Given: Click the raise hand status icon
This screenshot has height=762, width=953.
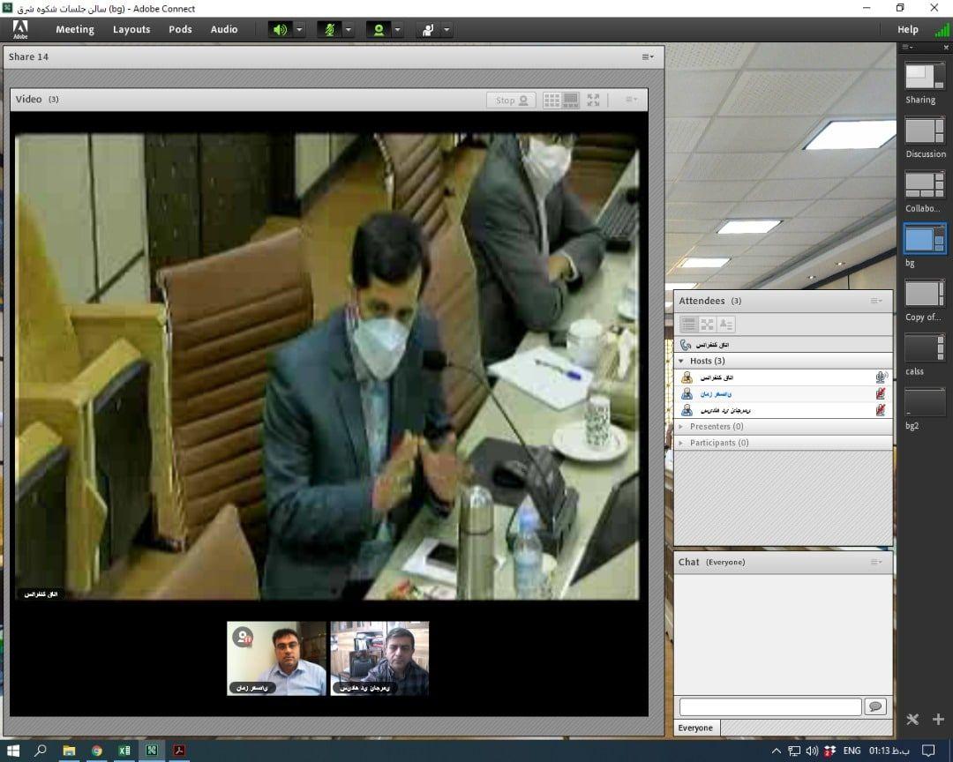Looking at the screenshot, I should [428, 29].
